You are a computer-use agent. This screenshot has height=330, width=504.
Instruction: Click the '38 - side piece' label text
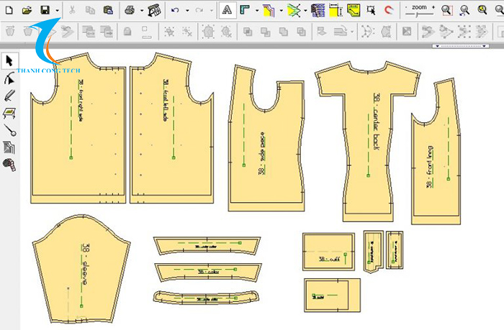click(x=262, y=153)
